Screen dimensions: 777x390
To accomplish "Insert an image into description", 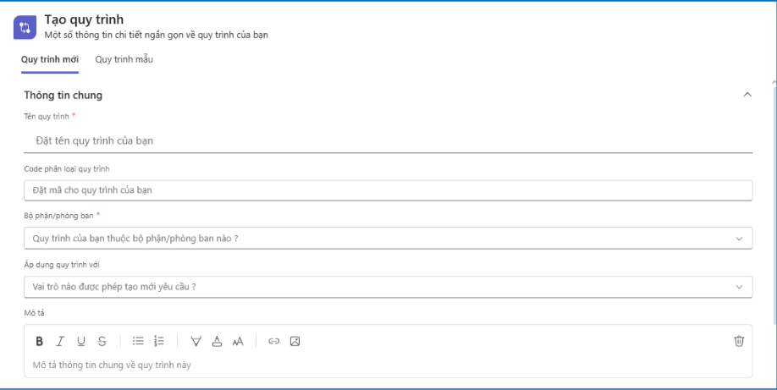I will (295, 342).
